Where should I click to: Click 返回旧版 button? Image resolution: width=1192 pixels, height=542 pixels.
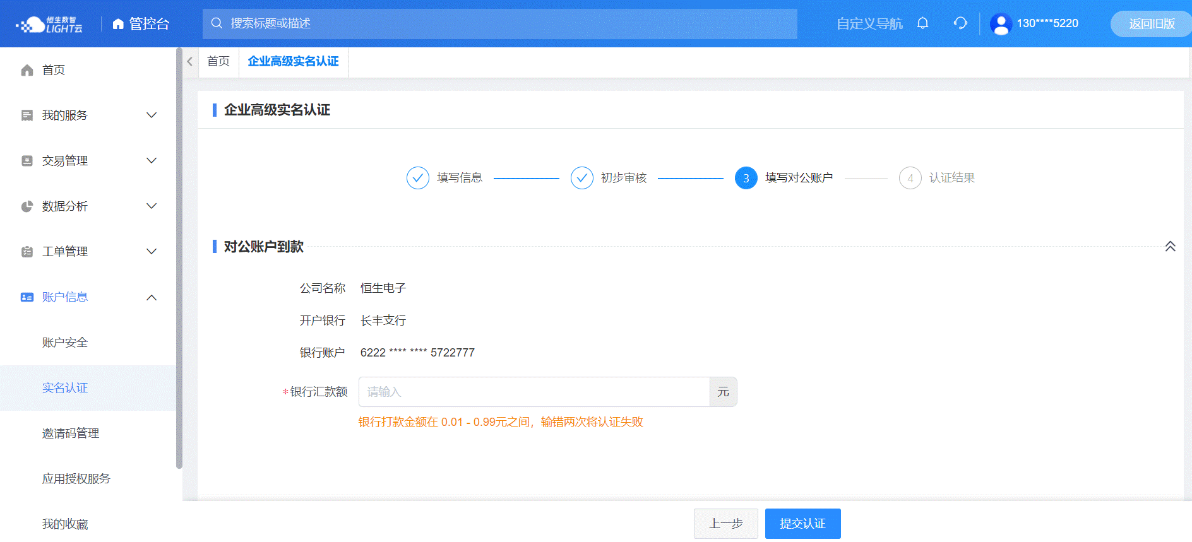pyautogui.click(x=1152, y=24)
